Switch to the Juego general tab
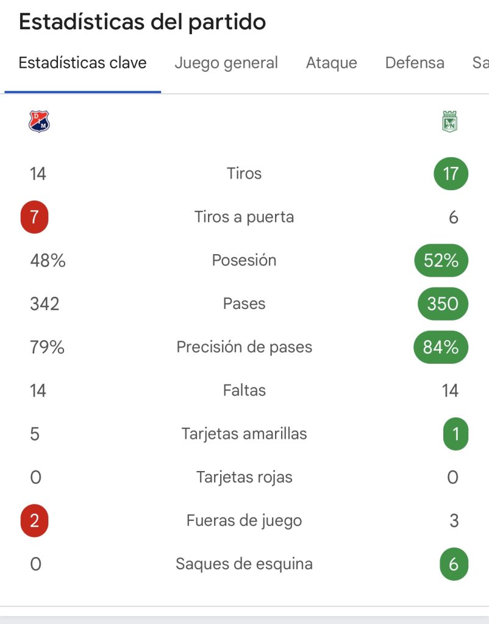Image resolution: width=489 pixels, height=624 pixels. 226,63
